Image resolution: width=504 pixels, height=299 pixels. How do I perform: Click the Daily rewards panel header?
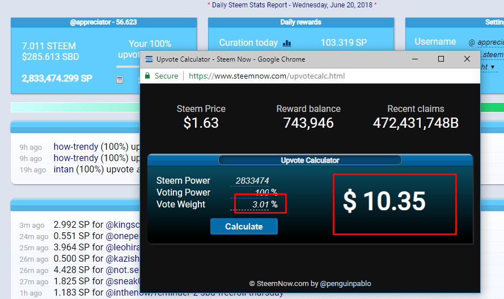[x=301, y=22]
